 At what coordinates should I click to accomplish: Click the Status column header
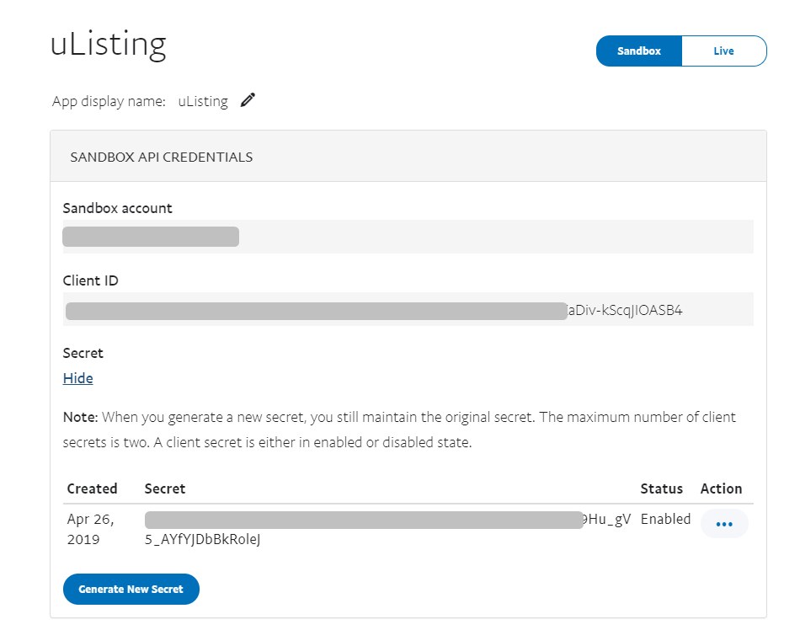661,489
